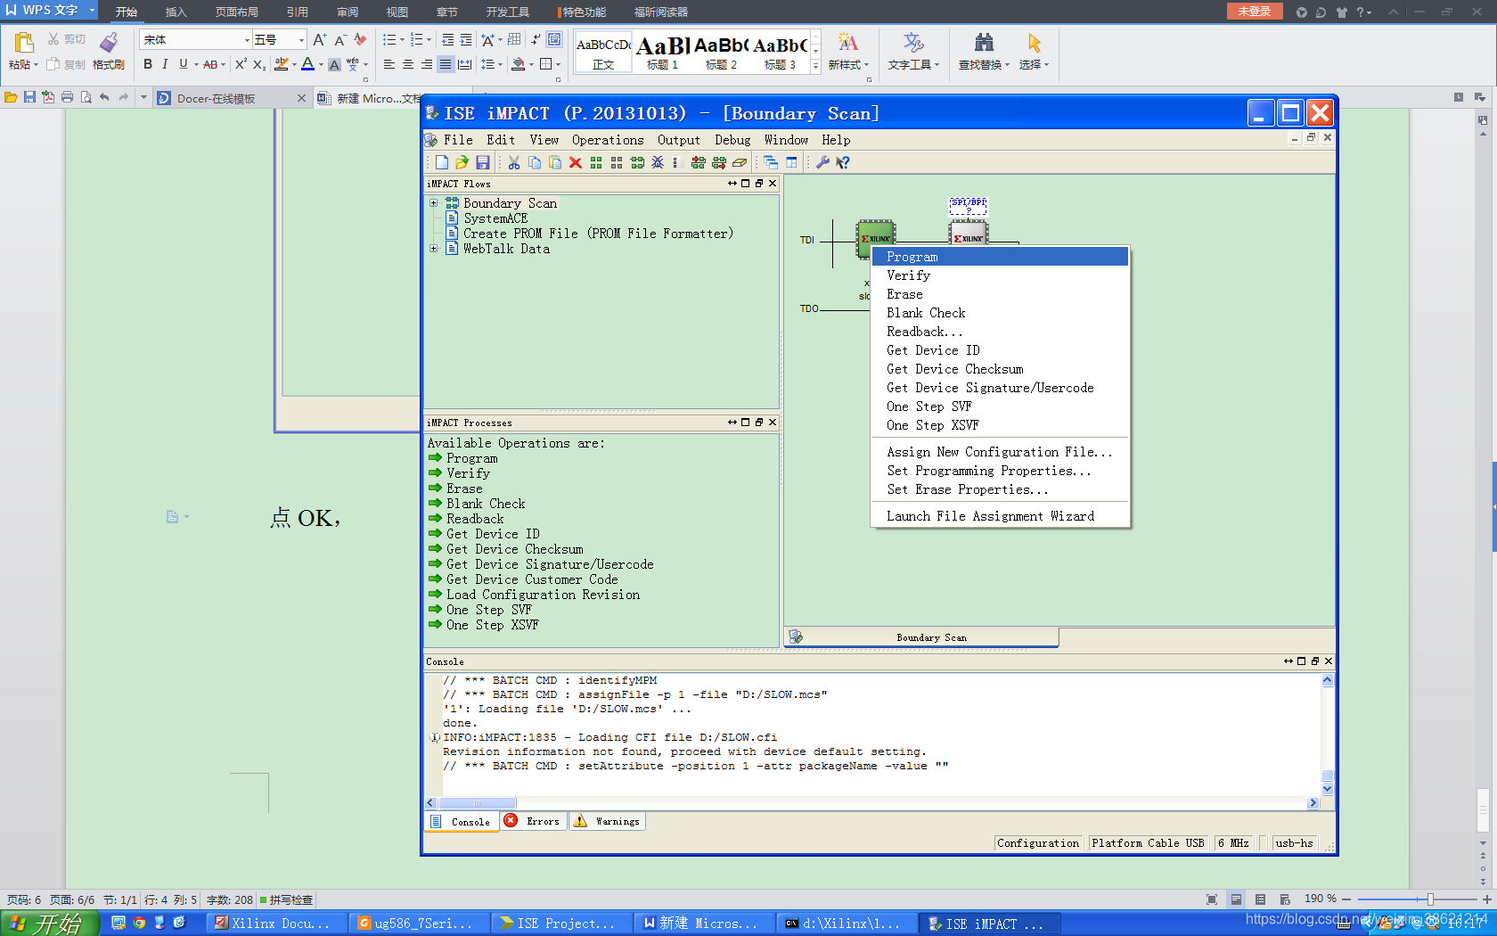Click the WPS zoom slider handle
Viewport: 1497px width, 936px height.
pyautogui.click(x=1430, y=899)
